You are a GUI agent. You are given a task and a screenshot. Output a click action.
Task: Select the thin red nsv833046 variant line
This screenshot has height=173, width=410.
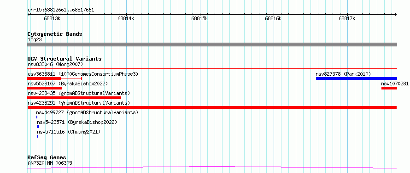(x=212, y=69)
